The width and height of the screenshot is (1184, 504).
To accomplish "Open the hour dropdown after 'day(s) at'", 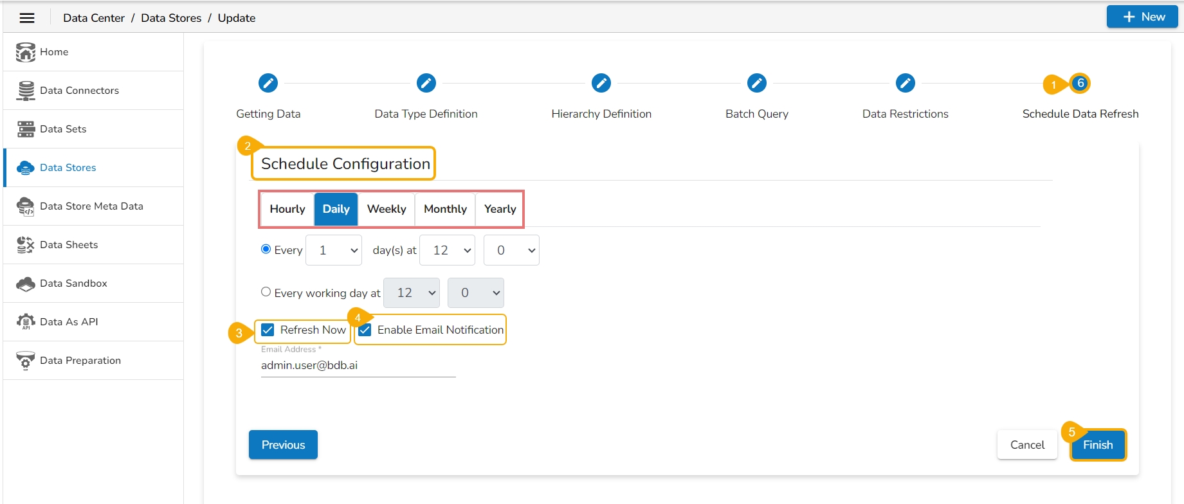I will point(447,250).
